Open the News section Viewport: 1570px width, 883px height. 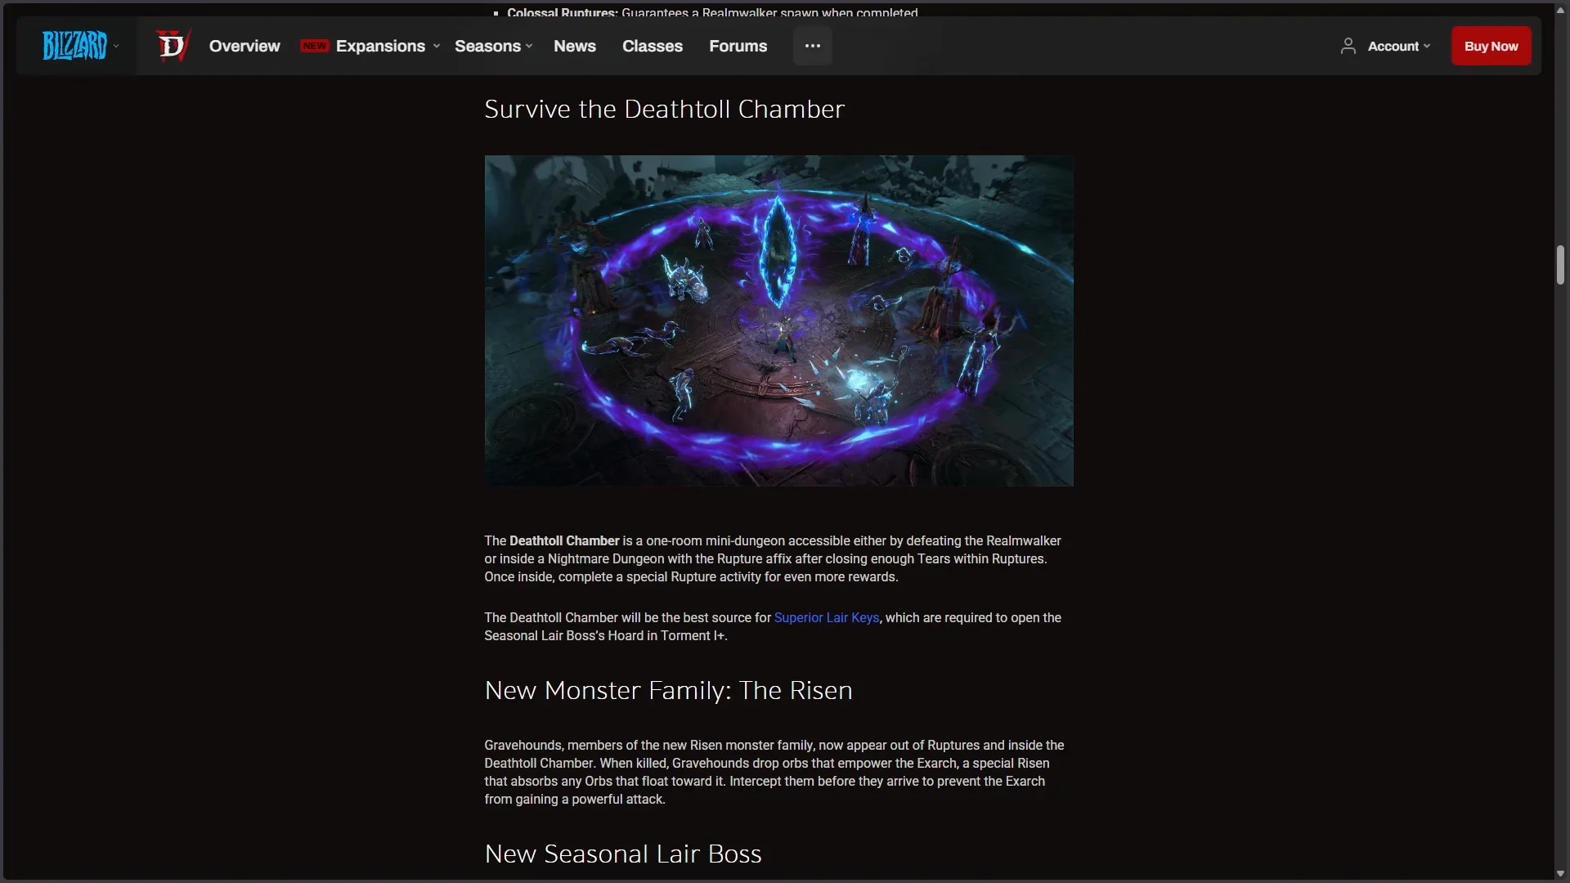point(575,46)
